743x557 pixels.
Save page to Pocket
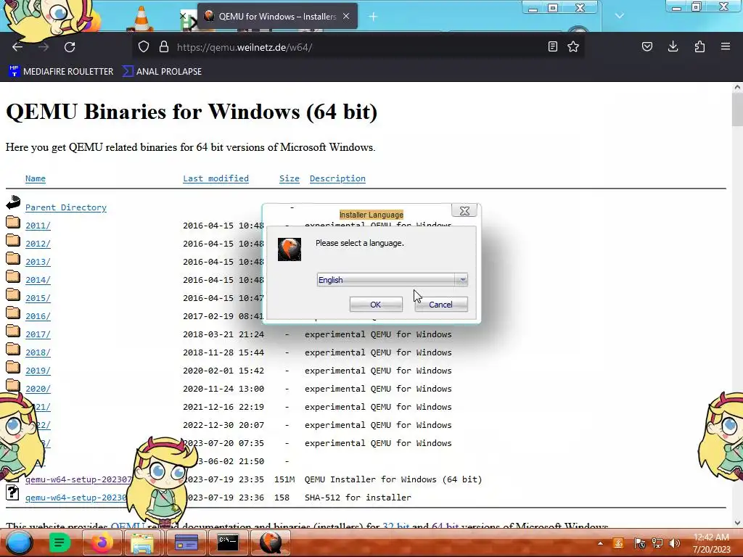pyautogui.click(x=646, y=46)
